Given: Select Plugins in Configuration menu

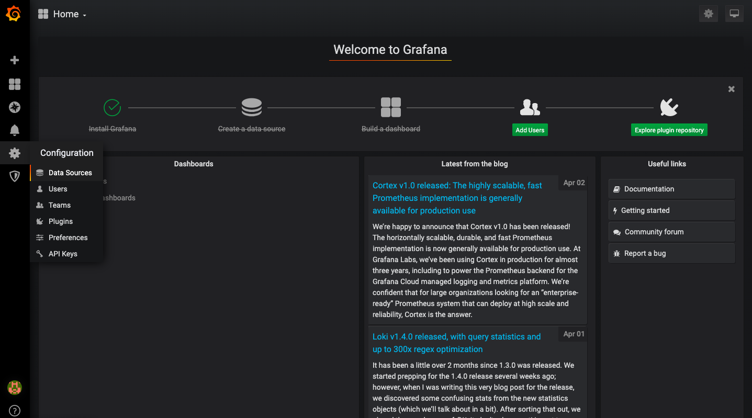Looking at the screenshot, I should coord(66,221).
